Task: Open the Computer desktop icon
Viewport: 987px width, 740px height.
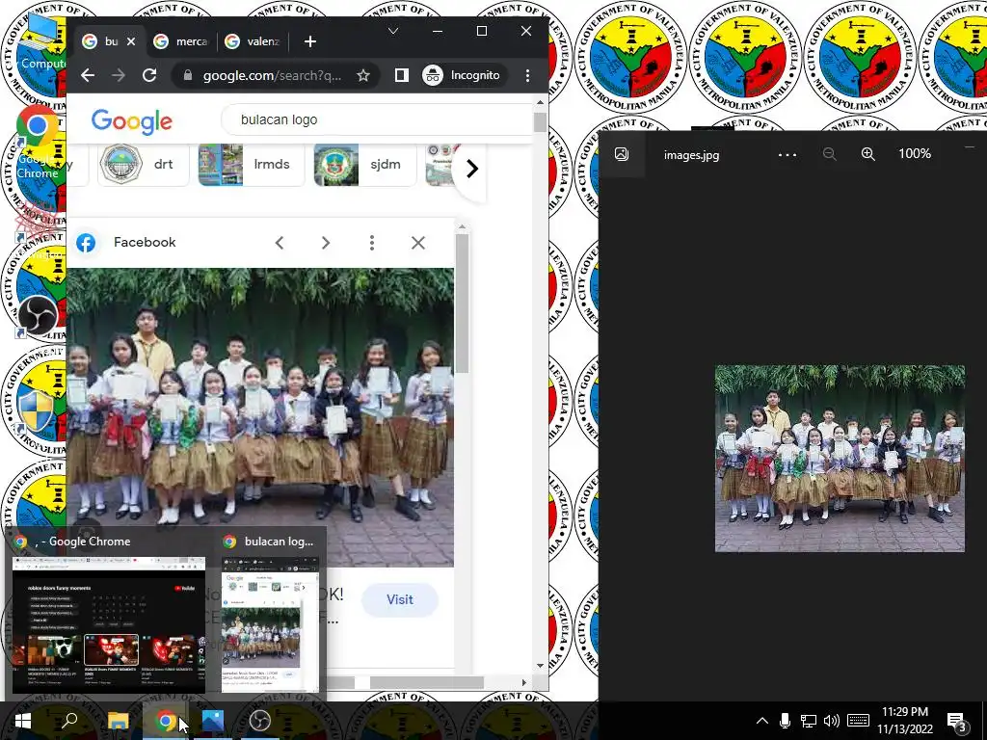Action: point(41,41)
